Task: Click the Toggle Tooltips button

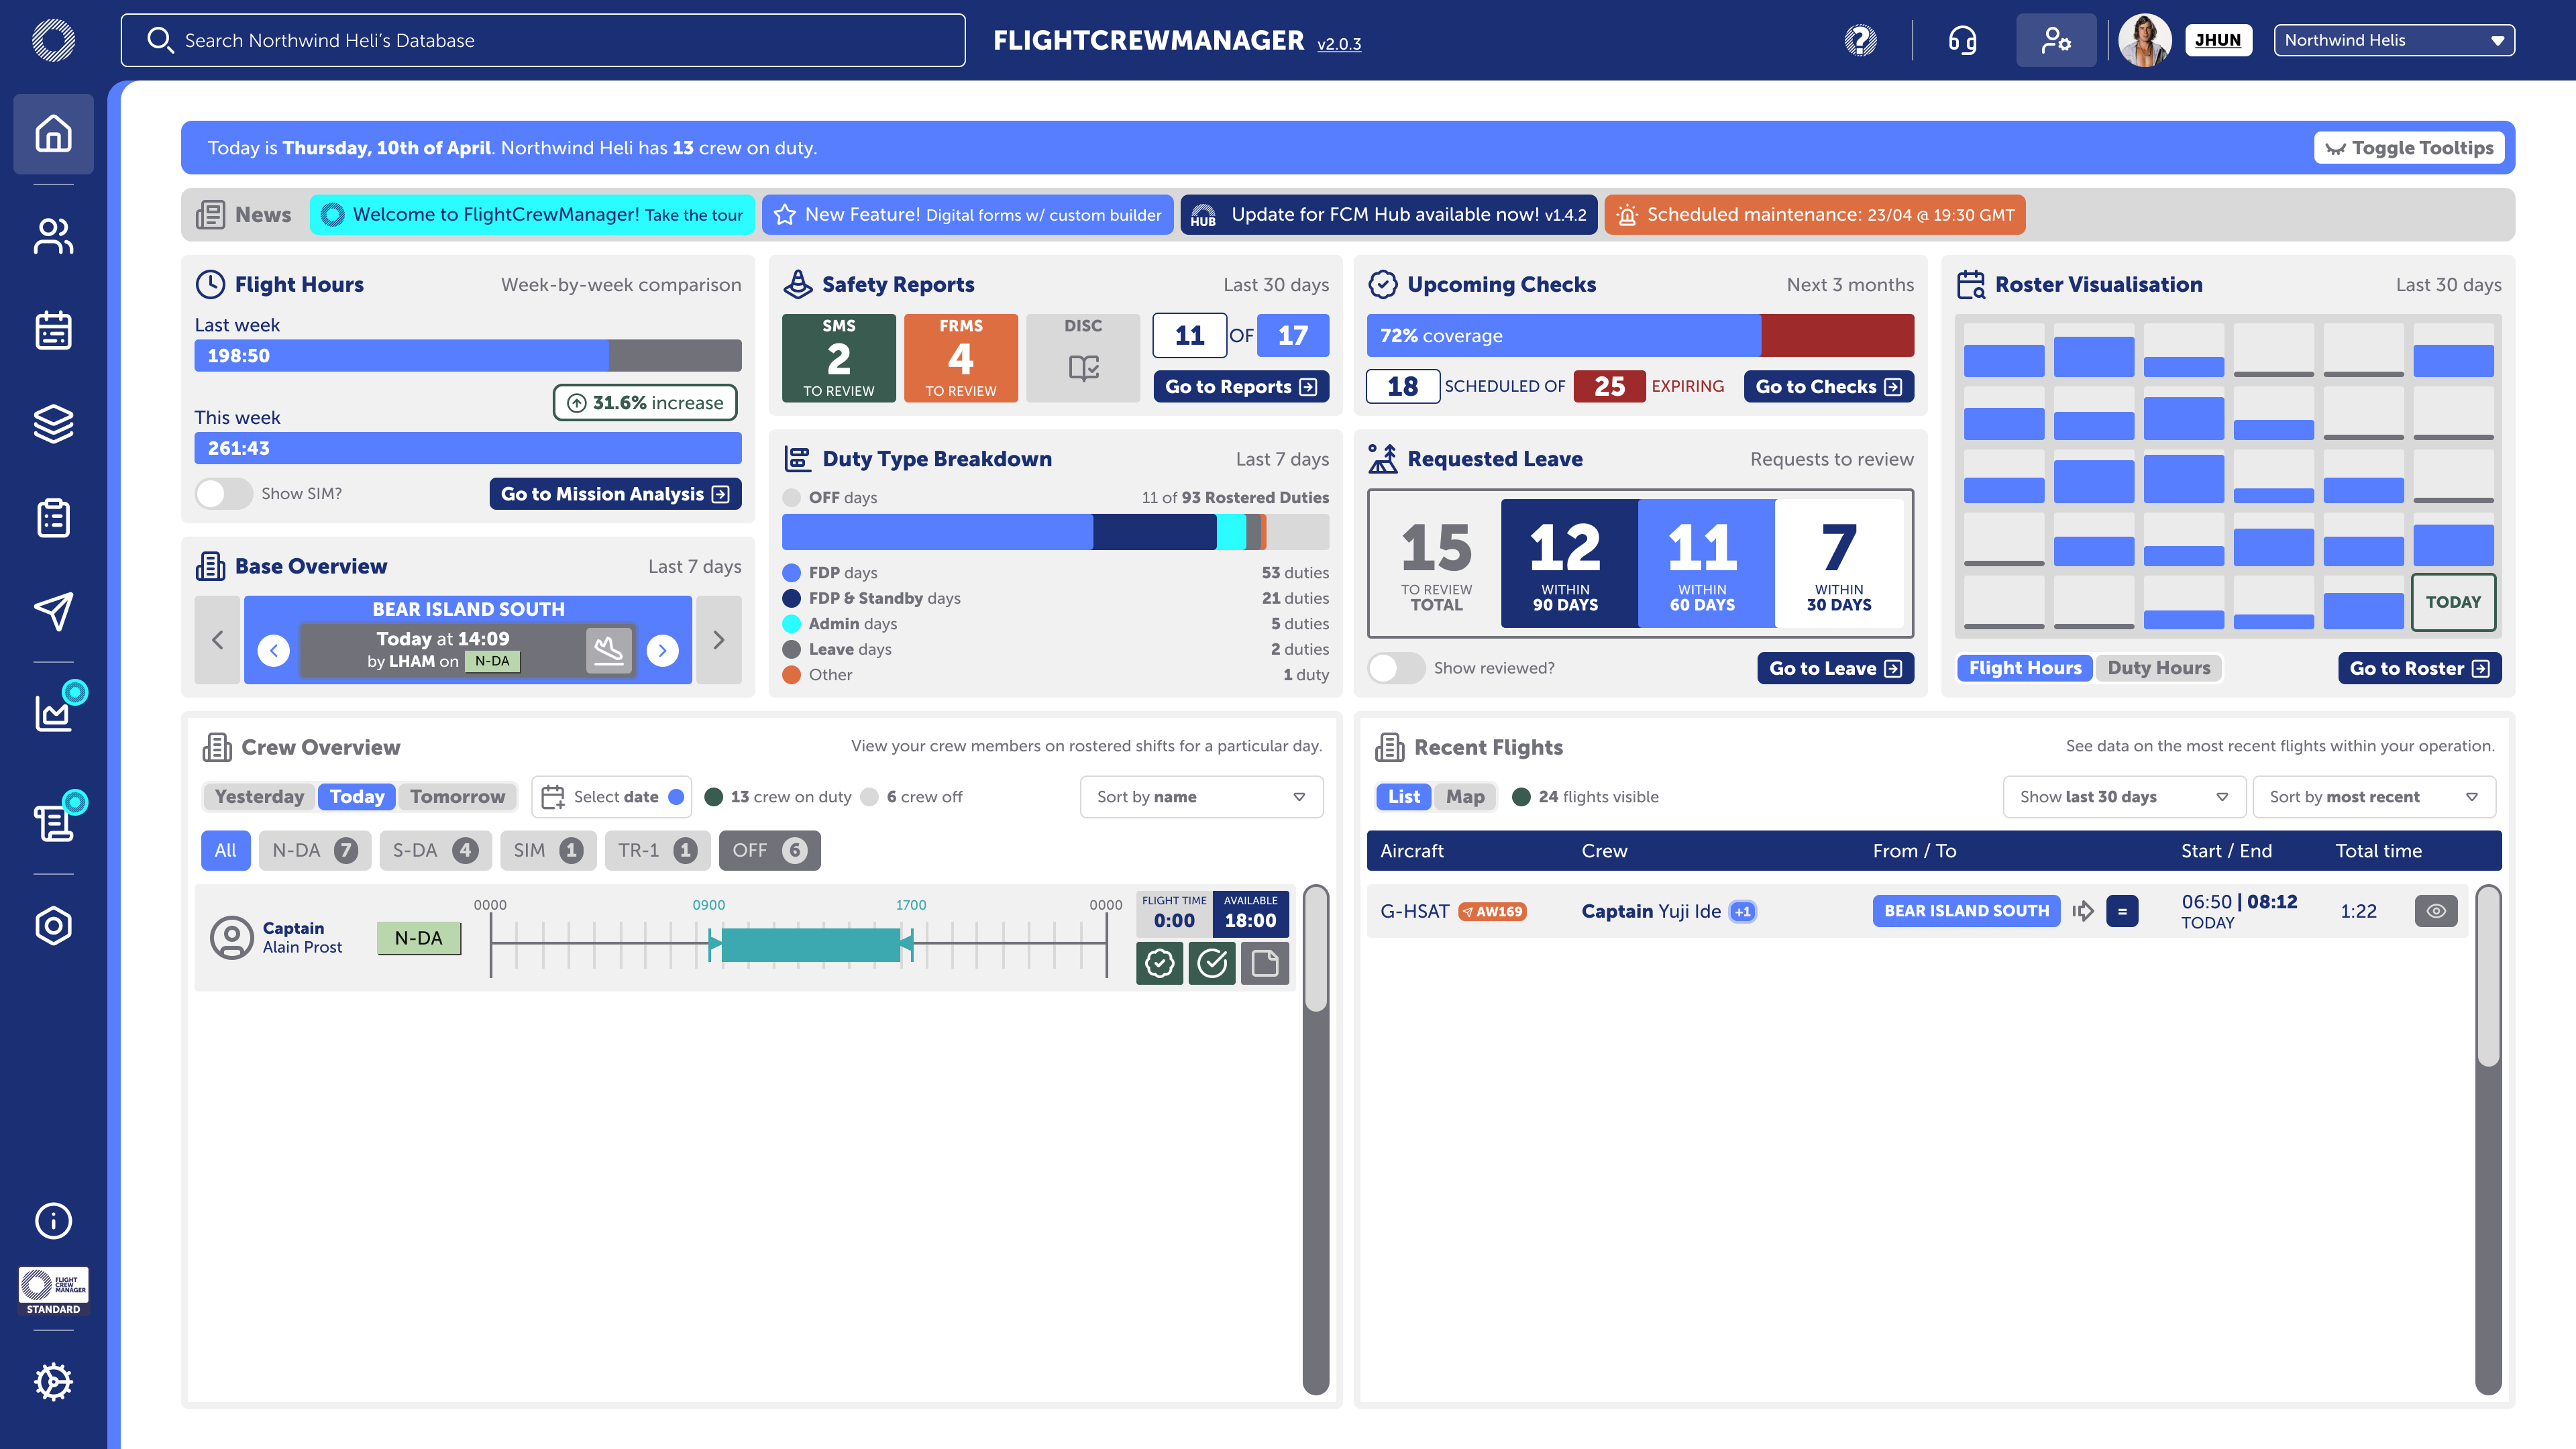Action: point(2409,148)
